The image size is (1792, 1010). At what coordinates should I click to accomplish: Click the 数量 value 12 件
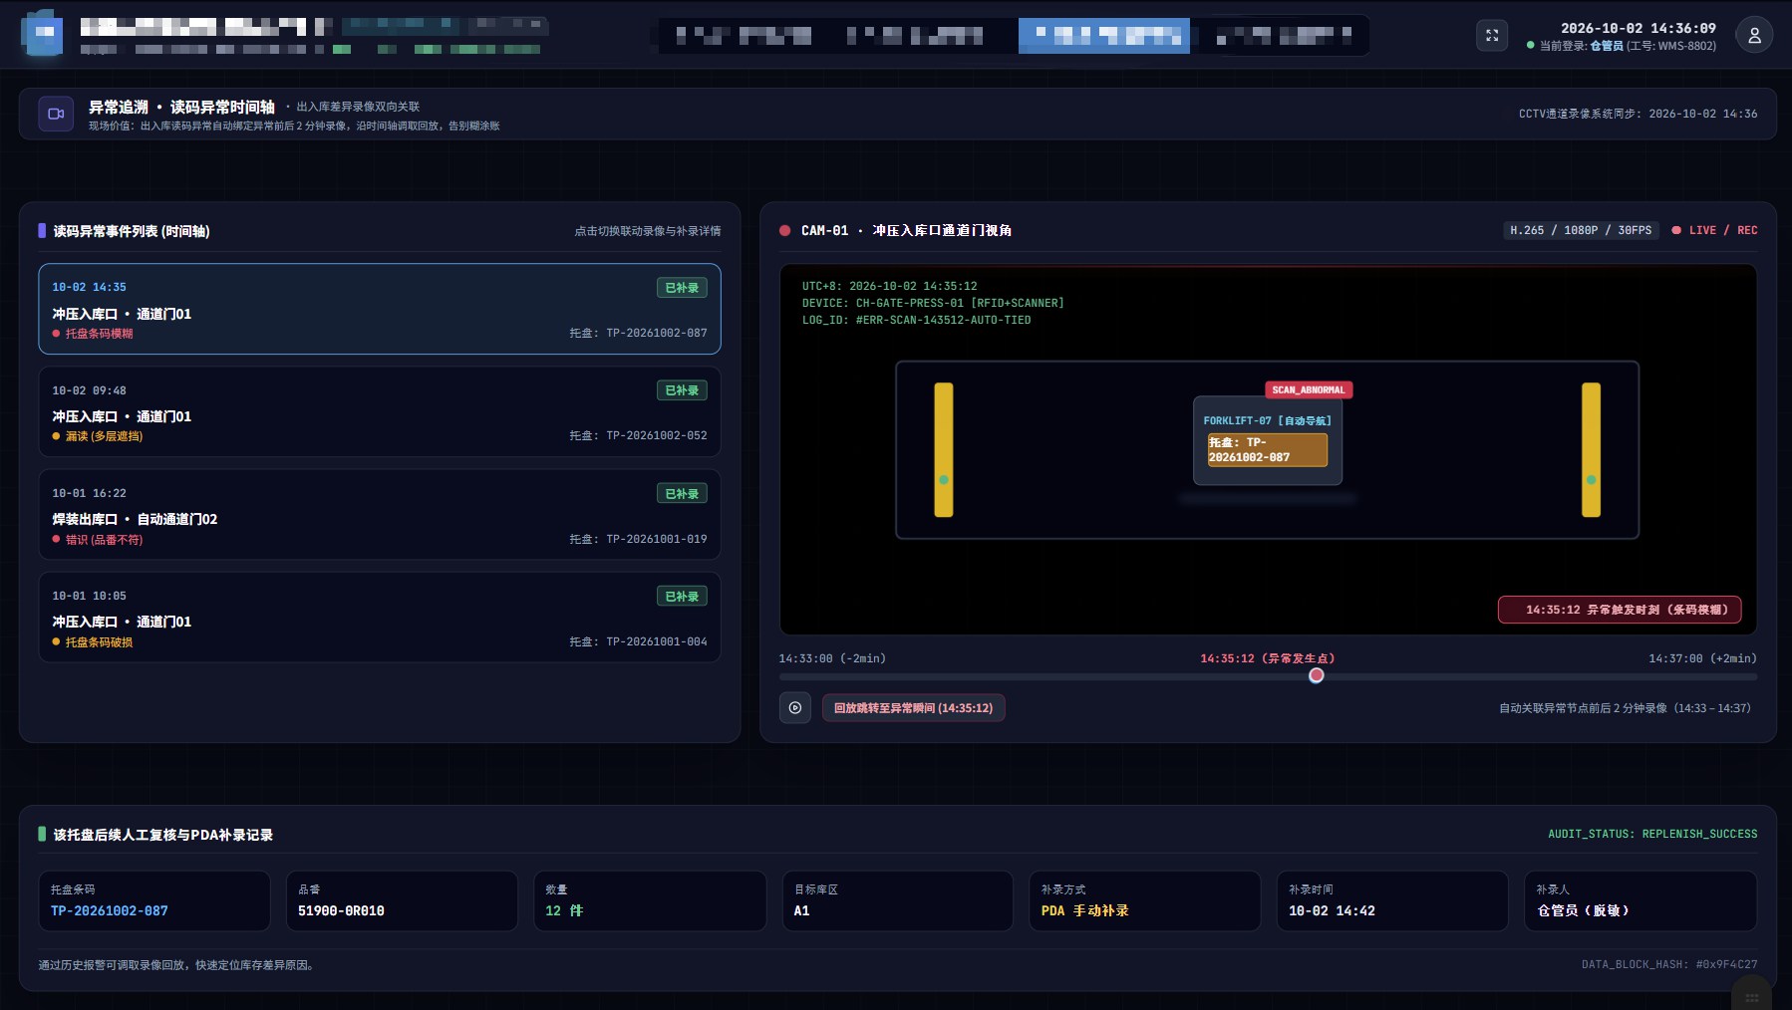pos(564,910)
